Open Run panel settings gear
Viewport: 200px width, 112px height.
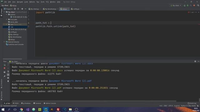tap(195, 61)
